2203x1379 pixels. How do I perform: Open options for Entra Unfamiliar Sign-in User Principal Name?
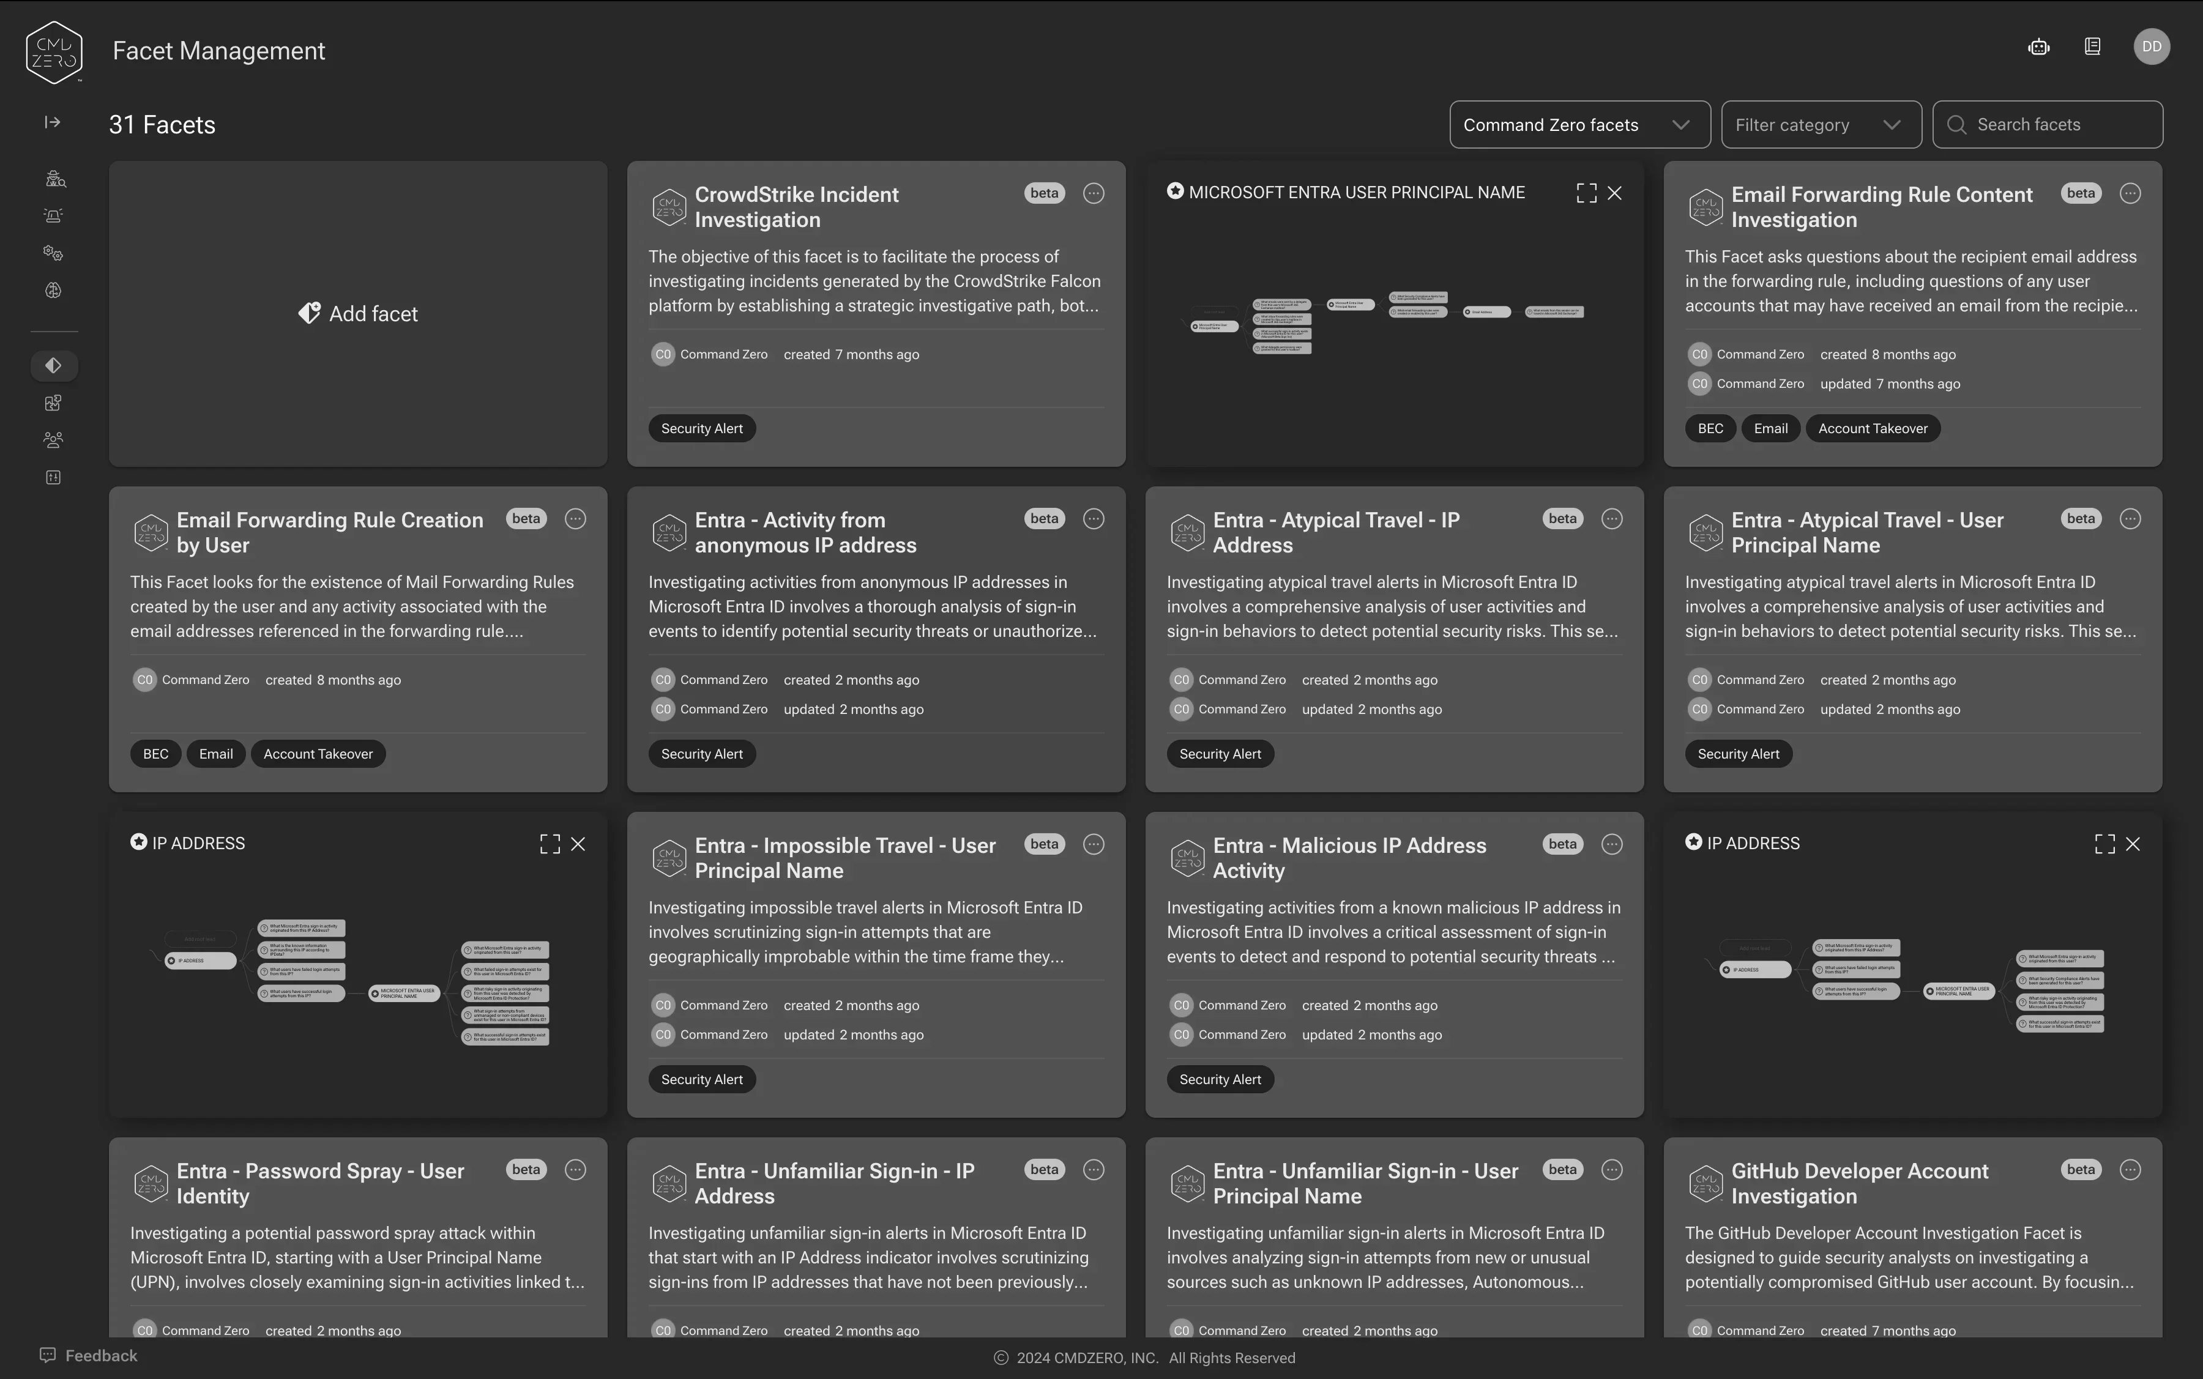(x=1612, y=1170)
